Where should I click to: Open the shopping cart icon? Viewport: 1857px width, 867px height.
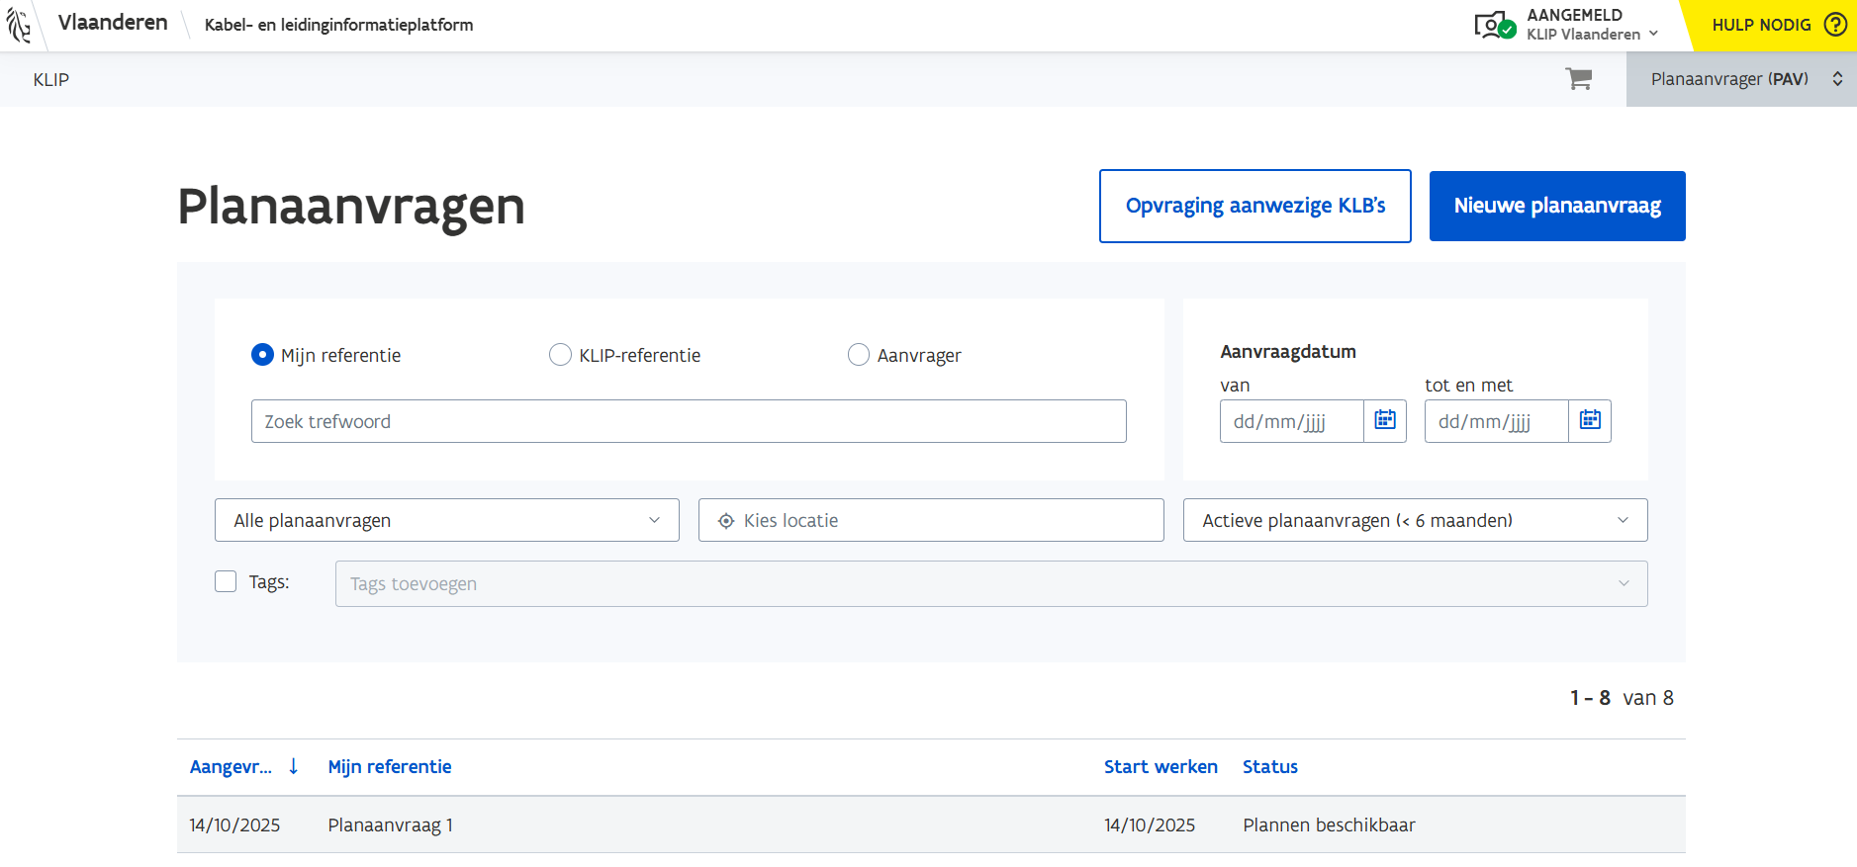(1578, 79)
